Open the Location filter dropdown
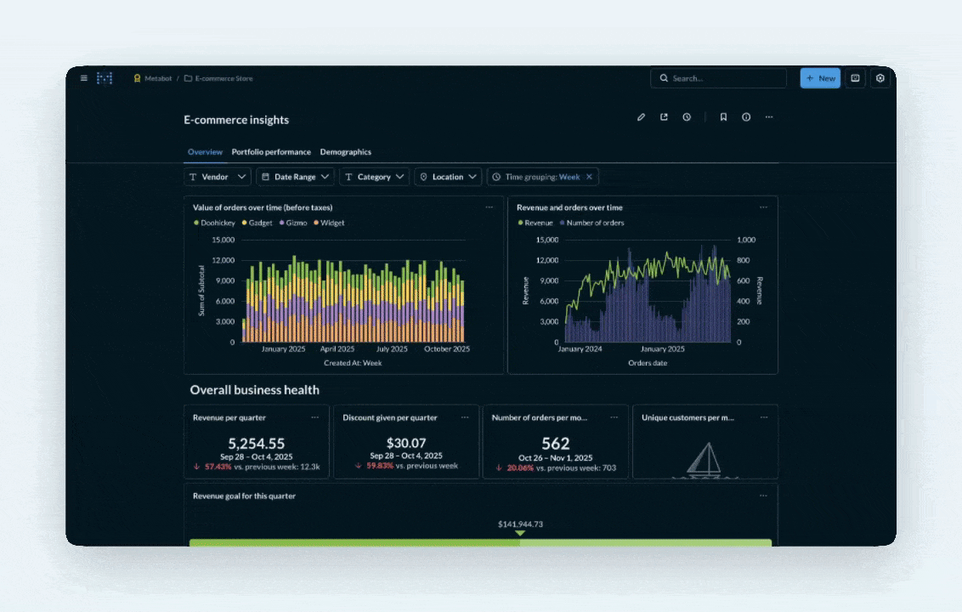The width and height of the screenshot is (962, 612). [448, 177]
